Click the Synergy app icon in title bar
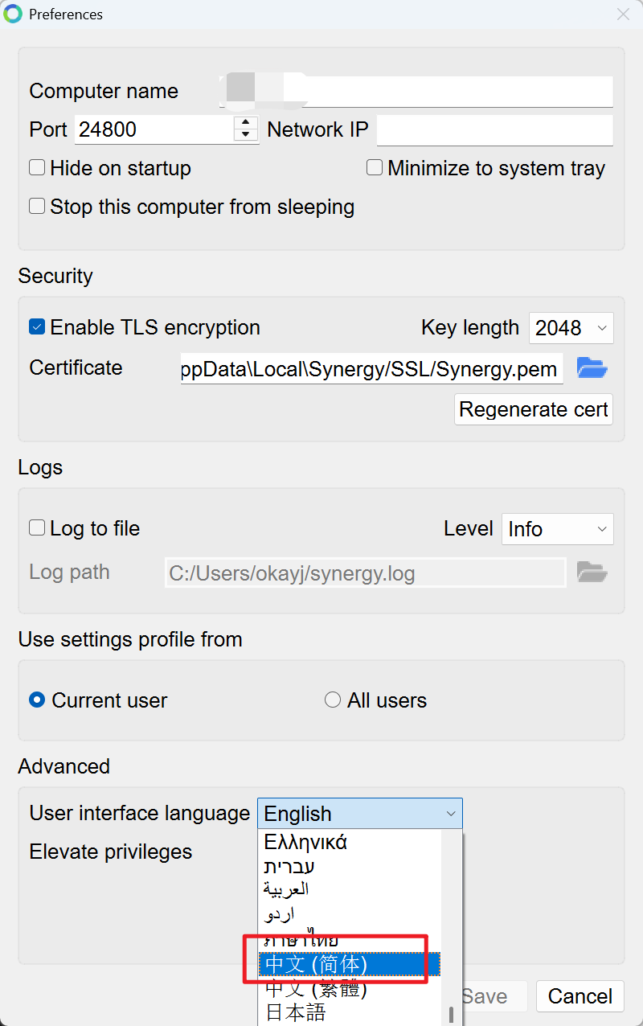Screen dimensions: 643x1026 click(x=12, y=14)
